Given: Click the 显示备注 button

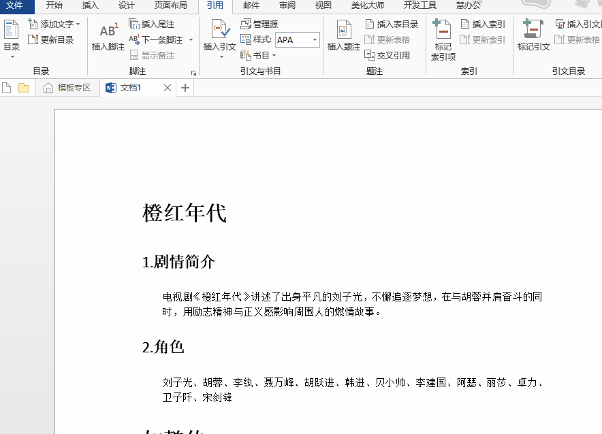Looking at the screenshot, I should 152,55.
